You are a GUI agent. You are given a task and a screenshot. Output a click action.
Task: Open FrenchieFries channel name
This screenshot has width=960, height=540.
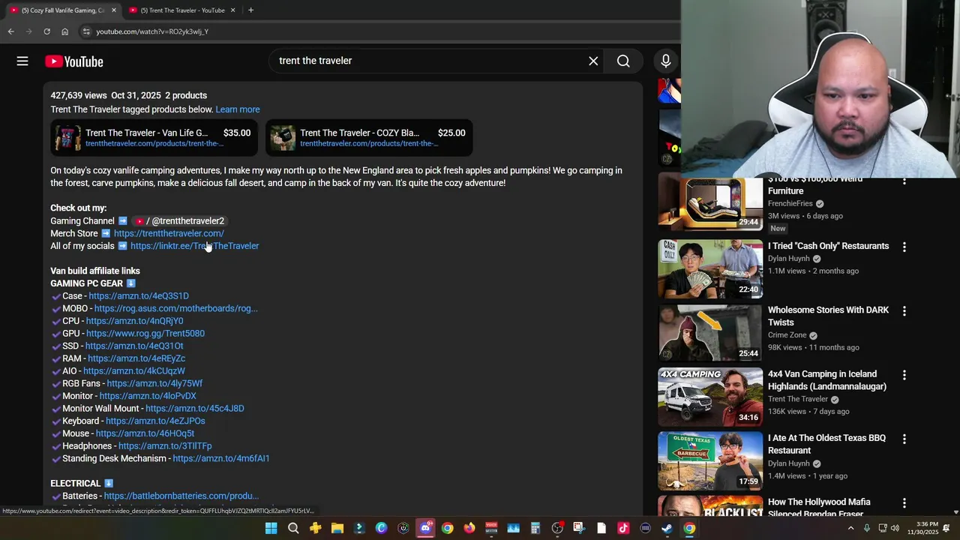pos(790,203)
